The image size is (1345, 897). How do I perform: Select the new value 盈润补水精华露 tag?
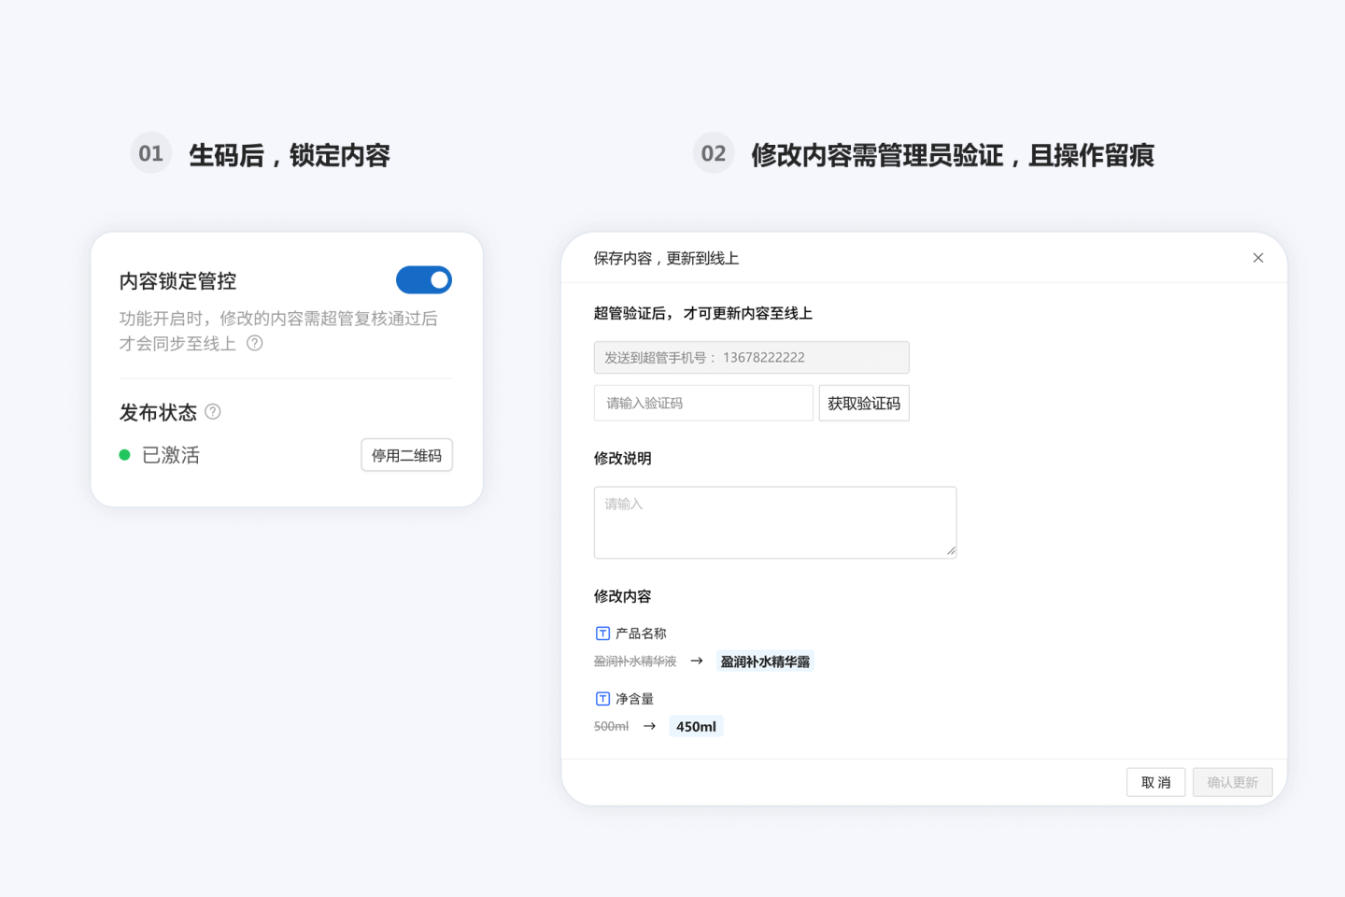pyautogui.click(x=765, y=662)
